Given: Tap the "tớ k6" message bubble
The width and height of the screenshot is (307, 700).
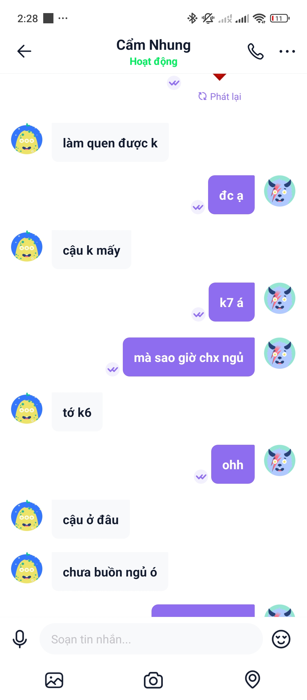Looking at the screenshot, I should coord(77,412).
